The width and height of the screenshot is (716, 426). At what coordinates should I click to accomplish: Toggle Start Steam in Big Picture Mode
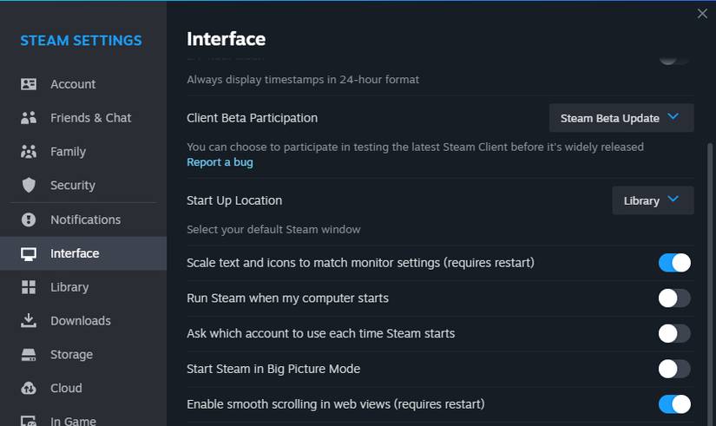pyautogui.click(x=674, y=369)
